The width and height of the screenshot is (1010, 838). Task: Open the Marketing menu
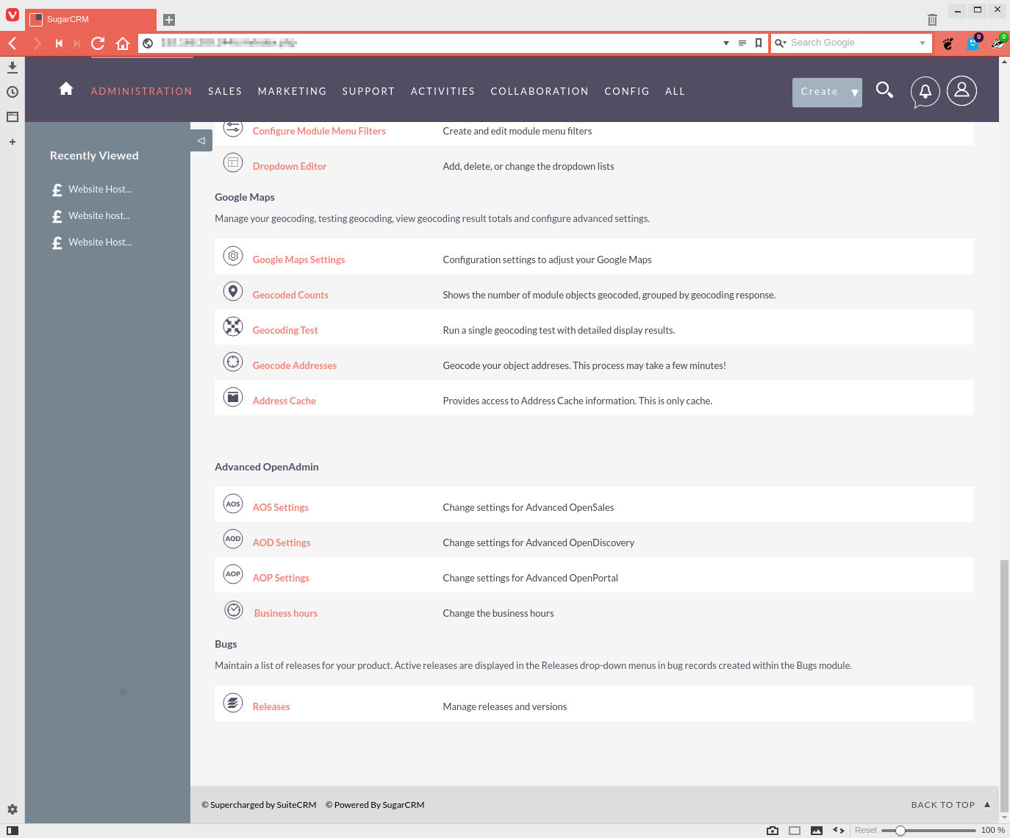point(292,91)
